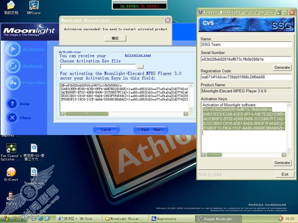Click the Next button in Registrator
298x223 pixels.
(159, 130)
